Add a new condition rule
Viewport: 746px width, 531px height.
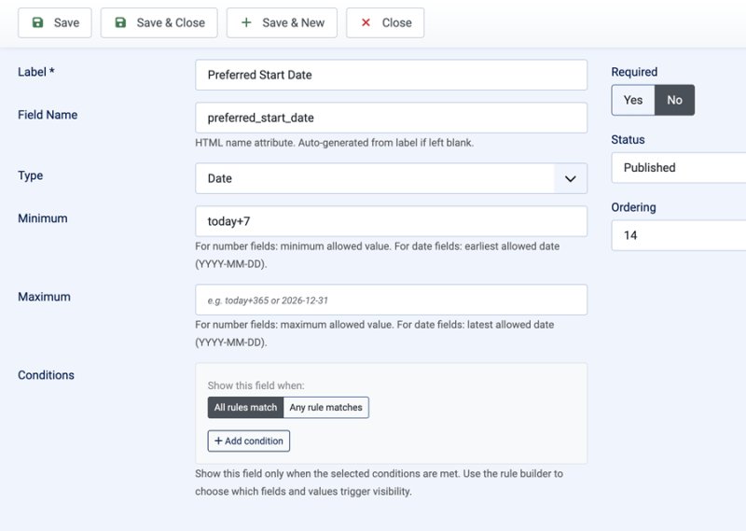point(249,441)
